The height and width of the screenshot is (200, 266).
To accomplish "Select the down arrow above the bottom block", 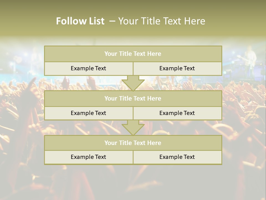I will click(x=133, y=128).
